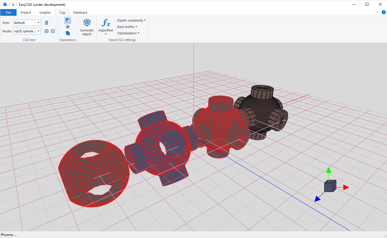
Task: Select the highlighted top operation icon
Action: 68,20
